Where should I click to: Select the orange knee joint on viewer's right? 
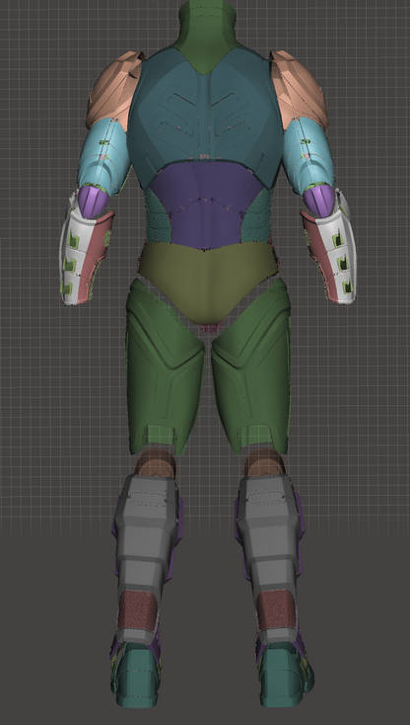(265, 463)
